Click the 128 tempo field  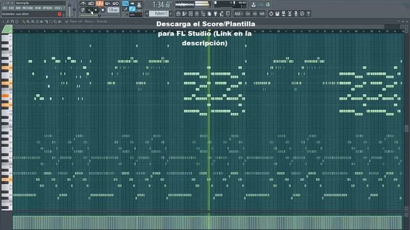(113, 10)
